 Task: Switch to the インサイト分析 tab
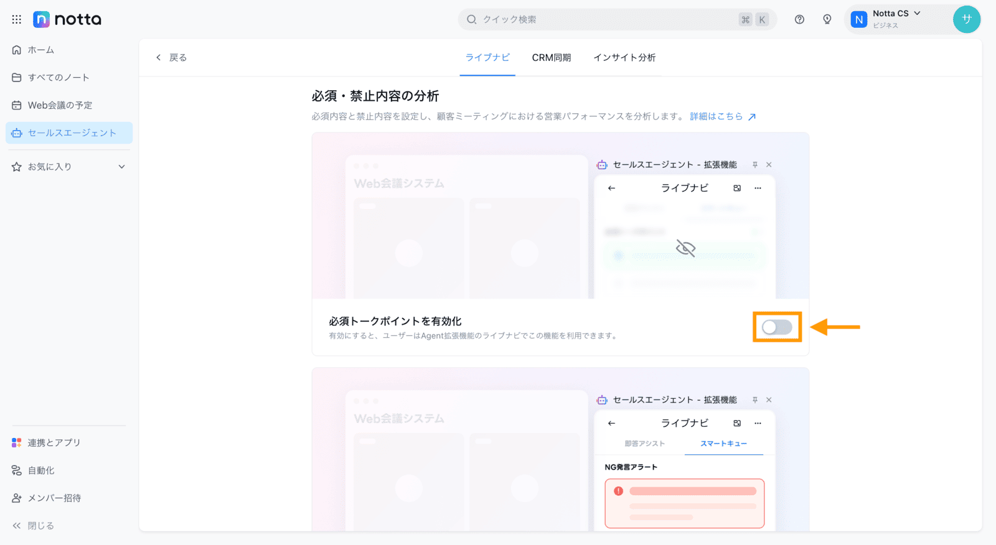coord(624,57)
